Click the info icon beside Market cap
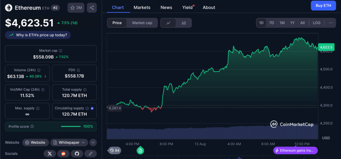The image size is (341, 159). click(x=60, y=51)
